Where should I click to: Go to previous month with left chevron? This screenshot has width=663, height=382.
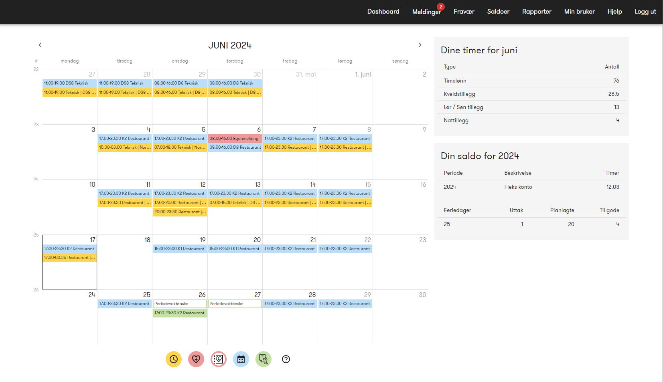40,45
